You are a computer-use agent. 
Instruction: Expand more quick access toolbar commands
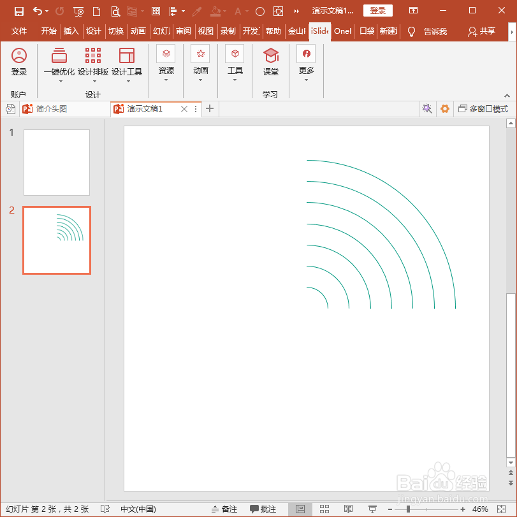[x=296, y=11]
